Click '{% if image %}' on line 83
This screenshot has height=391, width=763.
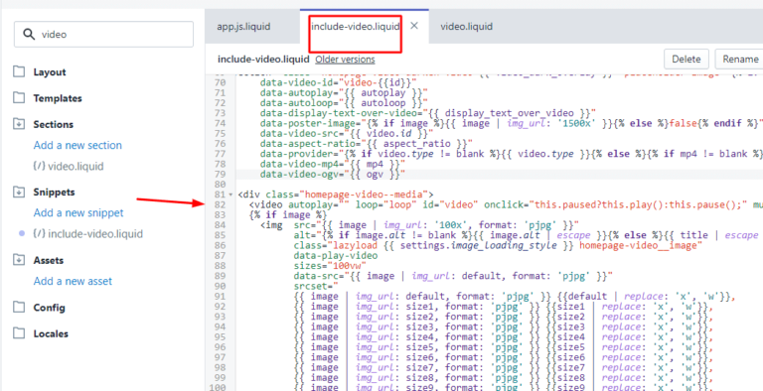coord(287,215)
